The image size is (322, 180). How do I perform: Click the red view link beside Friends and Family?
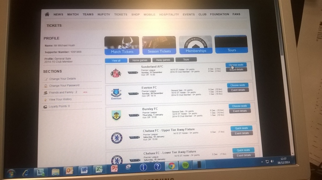[86, 92]
